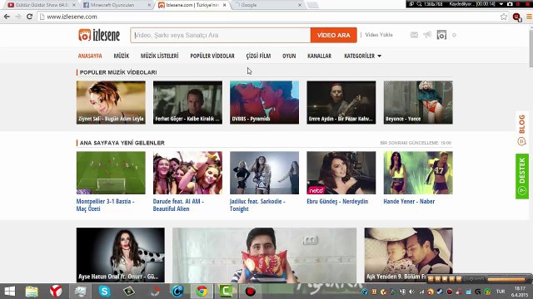Screen dimensions: 533x299
Task: Click the address bar showing www.izlesene.com
Action: (x=268, y=17)
